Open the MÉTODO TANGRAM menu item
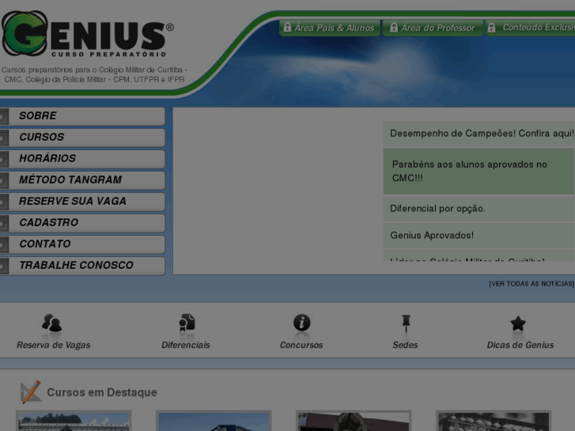 (82, 180)
